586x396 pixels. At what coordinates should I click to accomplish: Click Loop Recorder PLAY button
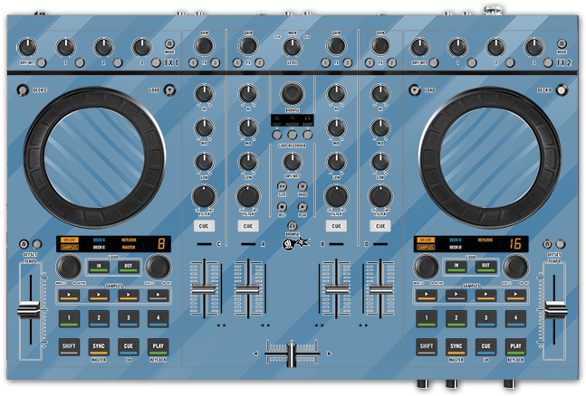point(302,205)
